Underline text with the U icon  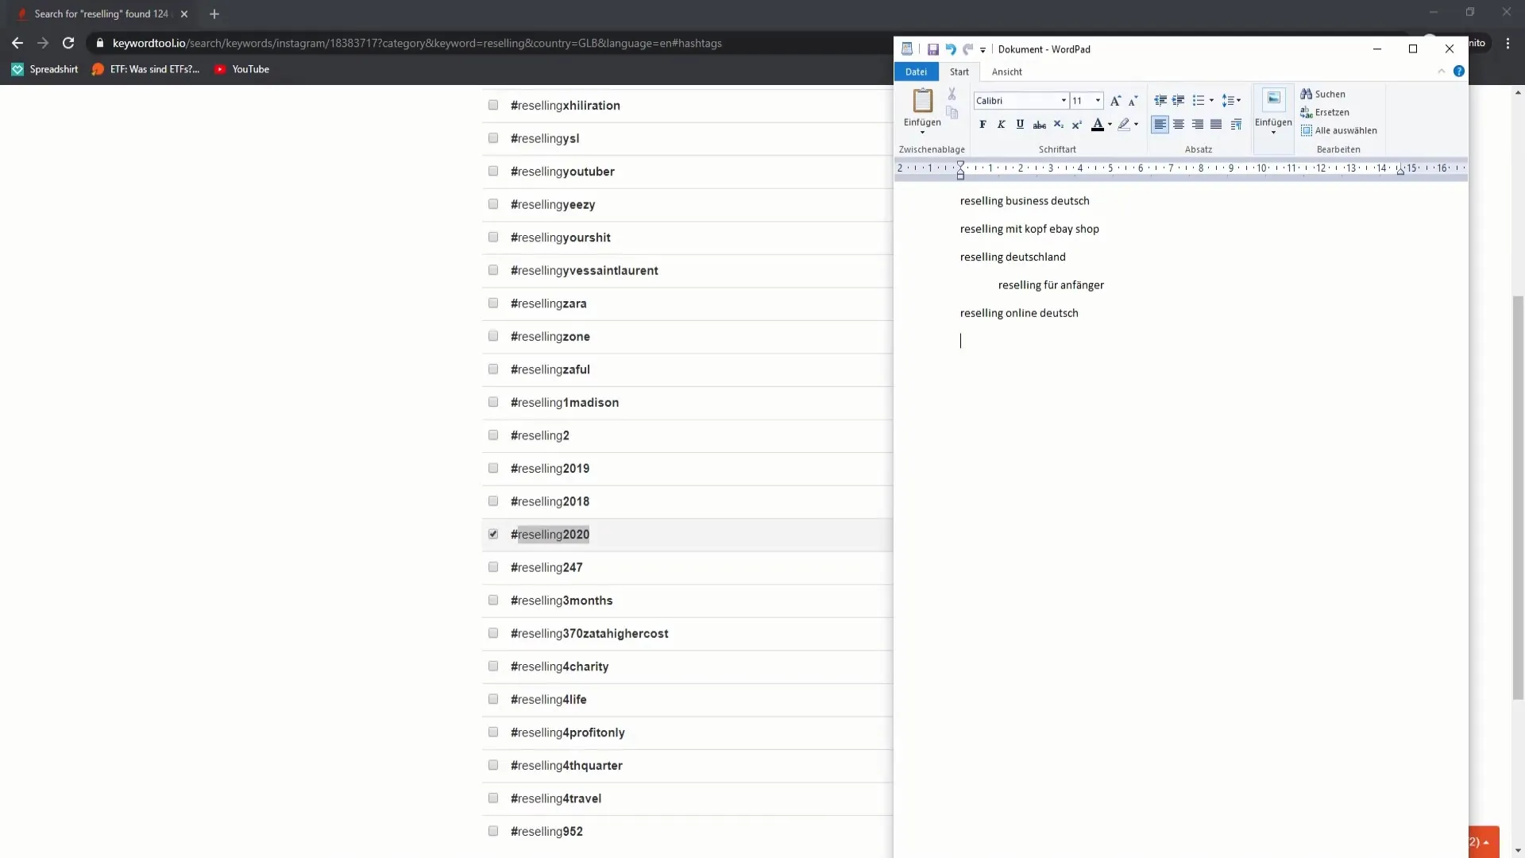tap(1020, 124)
